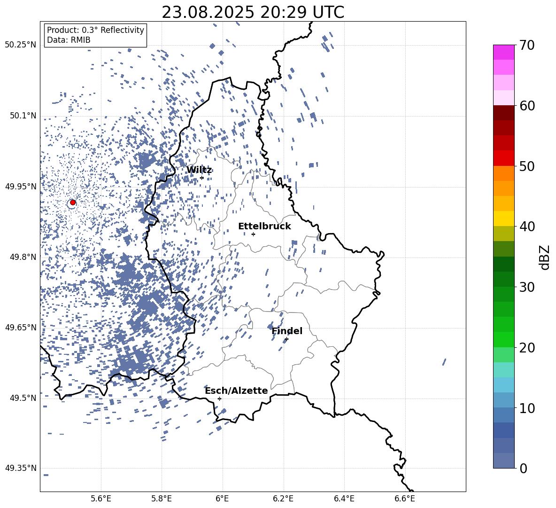Click the 49.95°N latitude label

click(21, 186)
